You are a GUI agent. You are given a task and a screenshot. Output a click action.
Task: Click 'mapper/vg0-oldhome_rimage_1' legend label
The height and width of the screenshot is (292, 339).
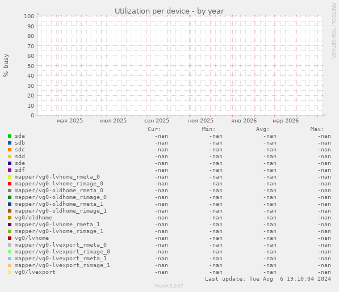coord(61,211)
